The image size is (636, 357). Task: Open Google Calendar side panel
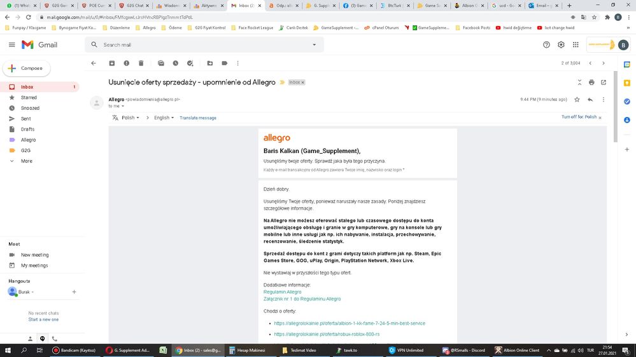click(627, 64)
